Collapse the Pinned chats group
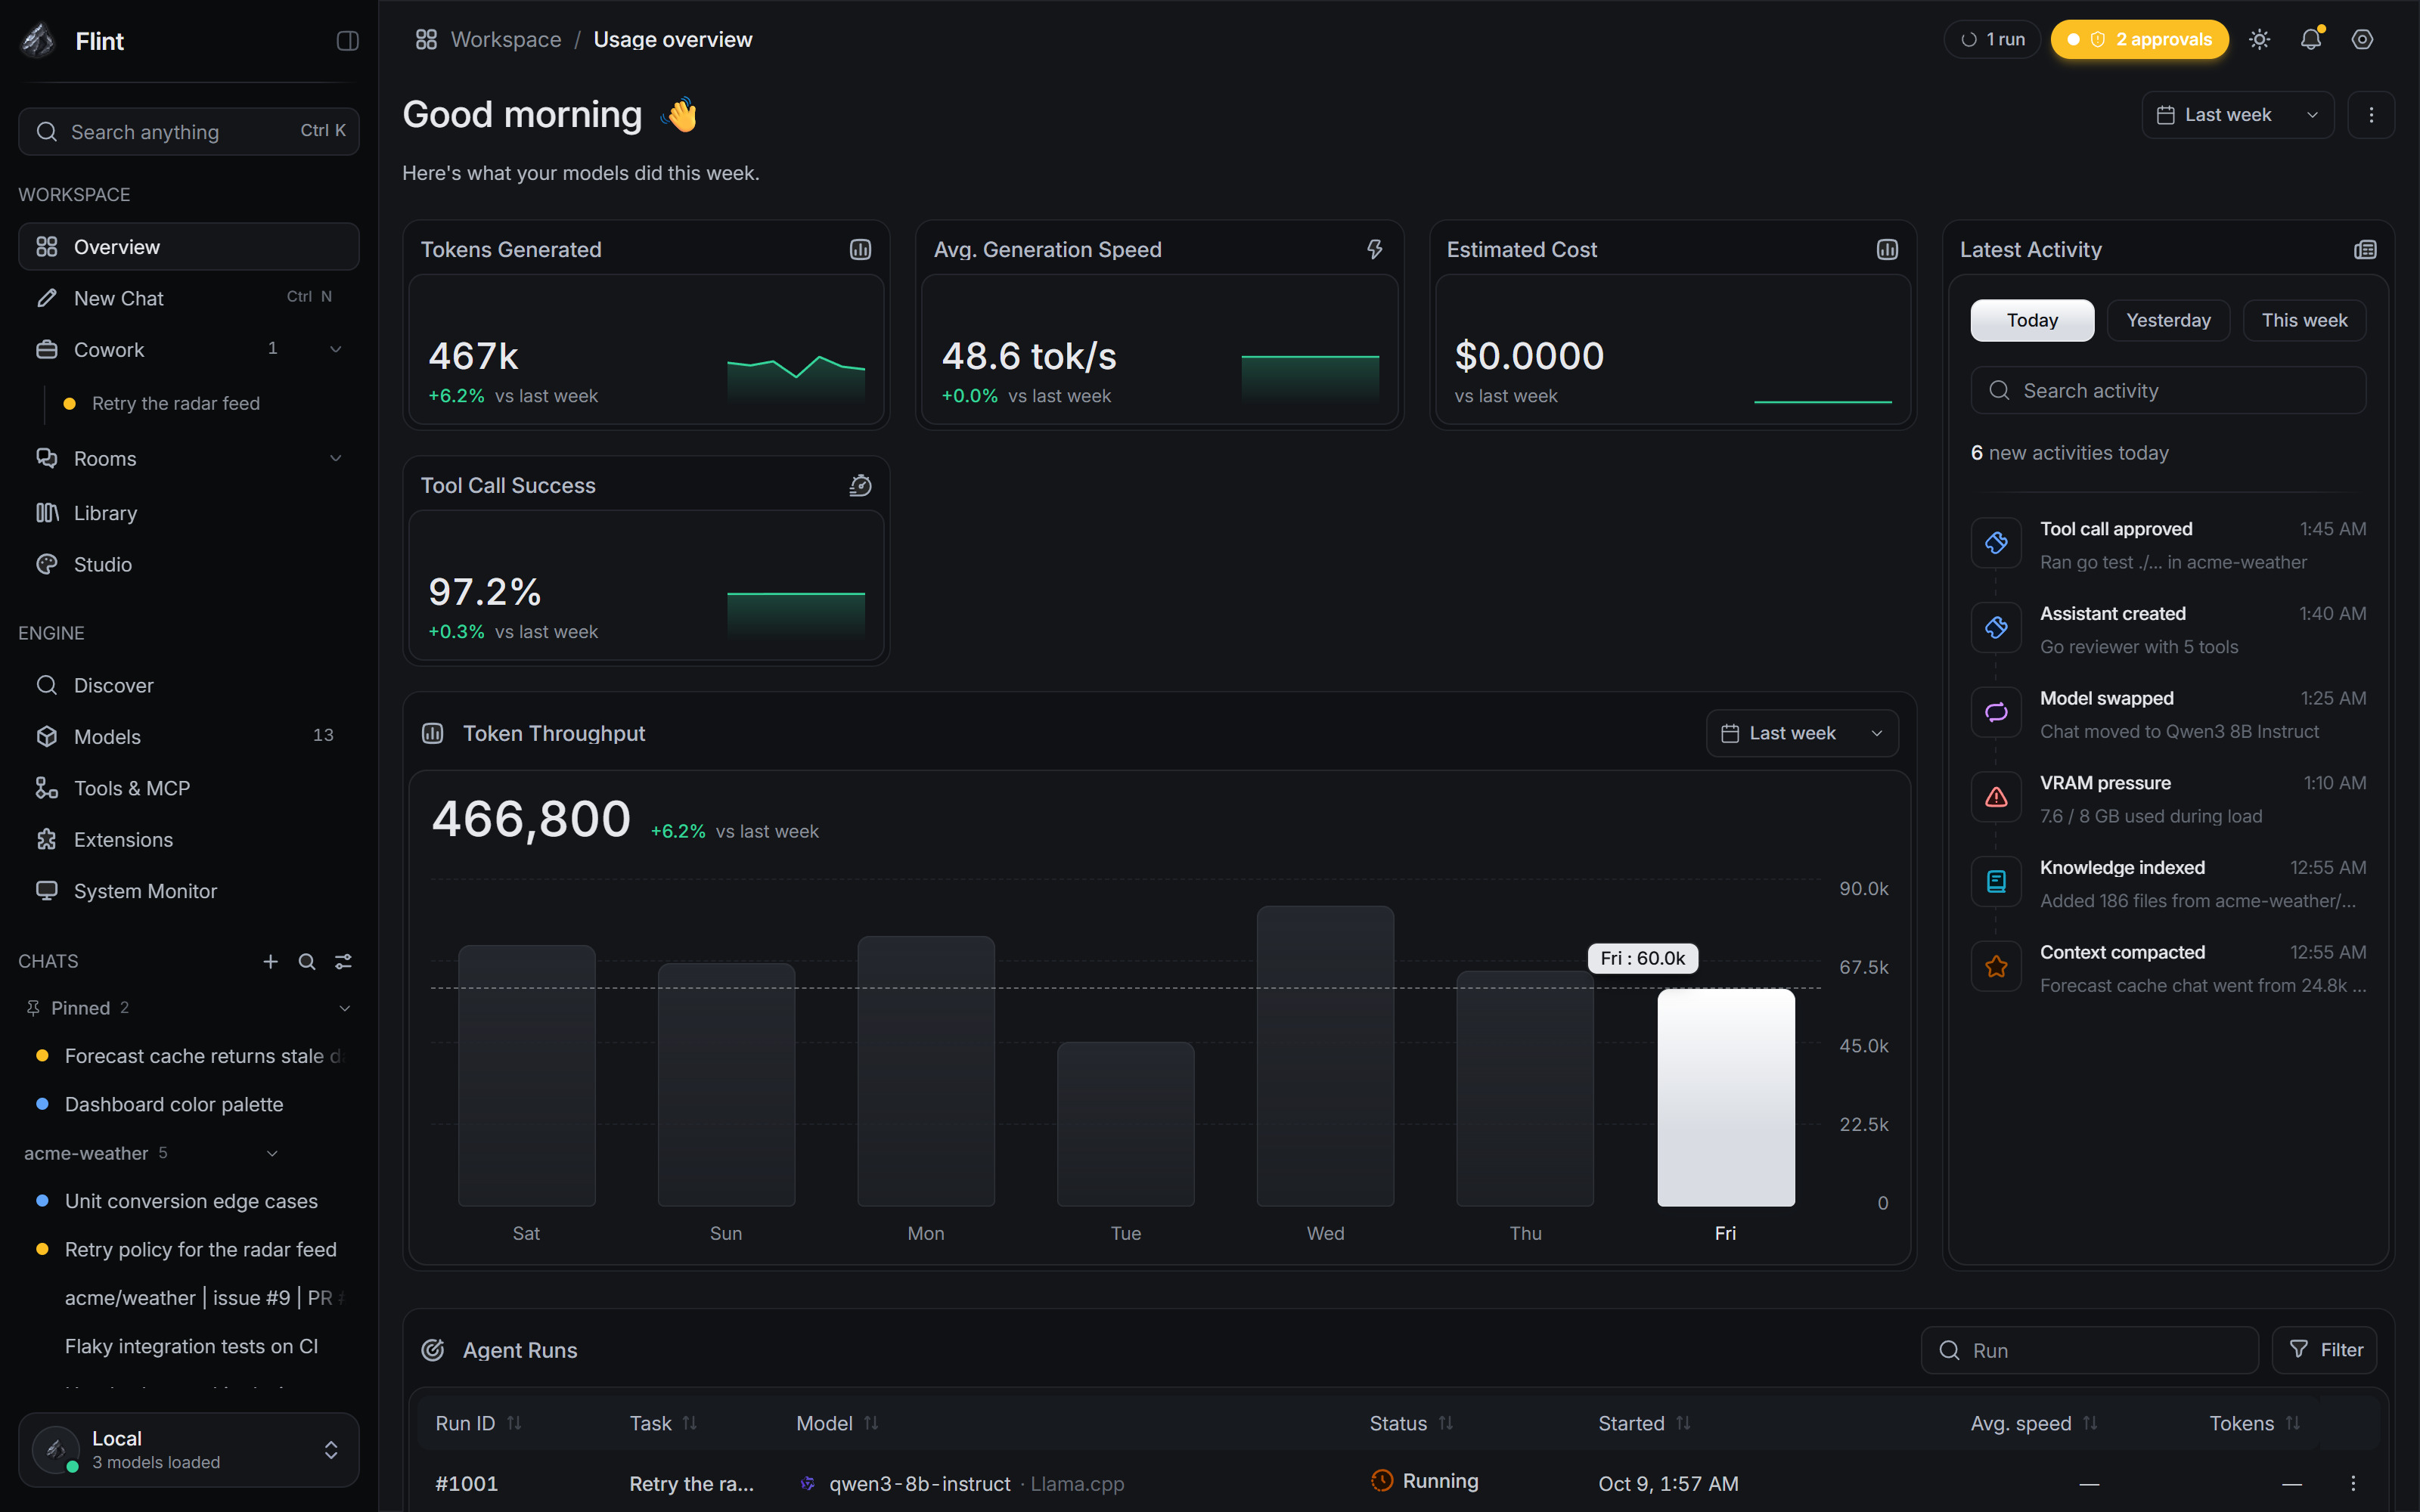The height and width of the screenshot is (1512, 2420). (345, 1008)
